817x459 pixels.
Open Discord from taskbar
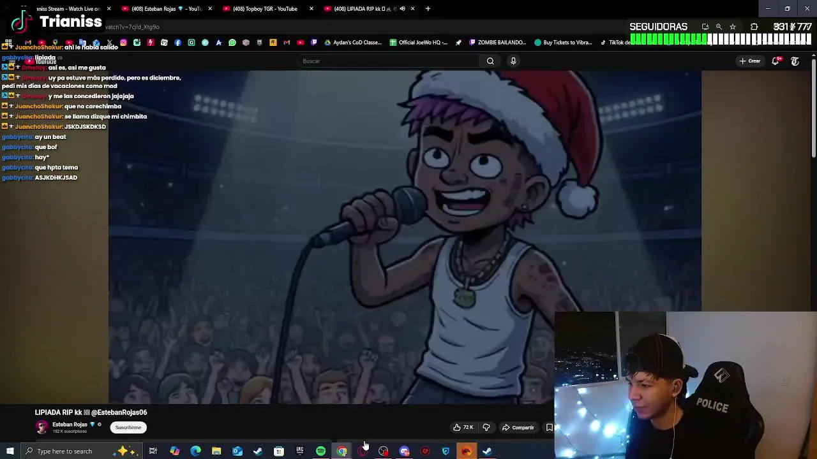point(404,451)
